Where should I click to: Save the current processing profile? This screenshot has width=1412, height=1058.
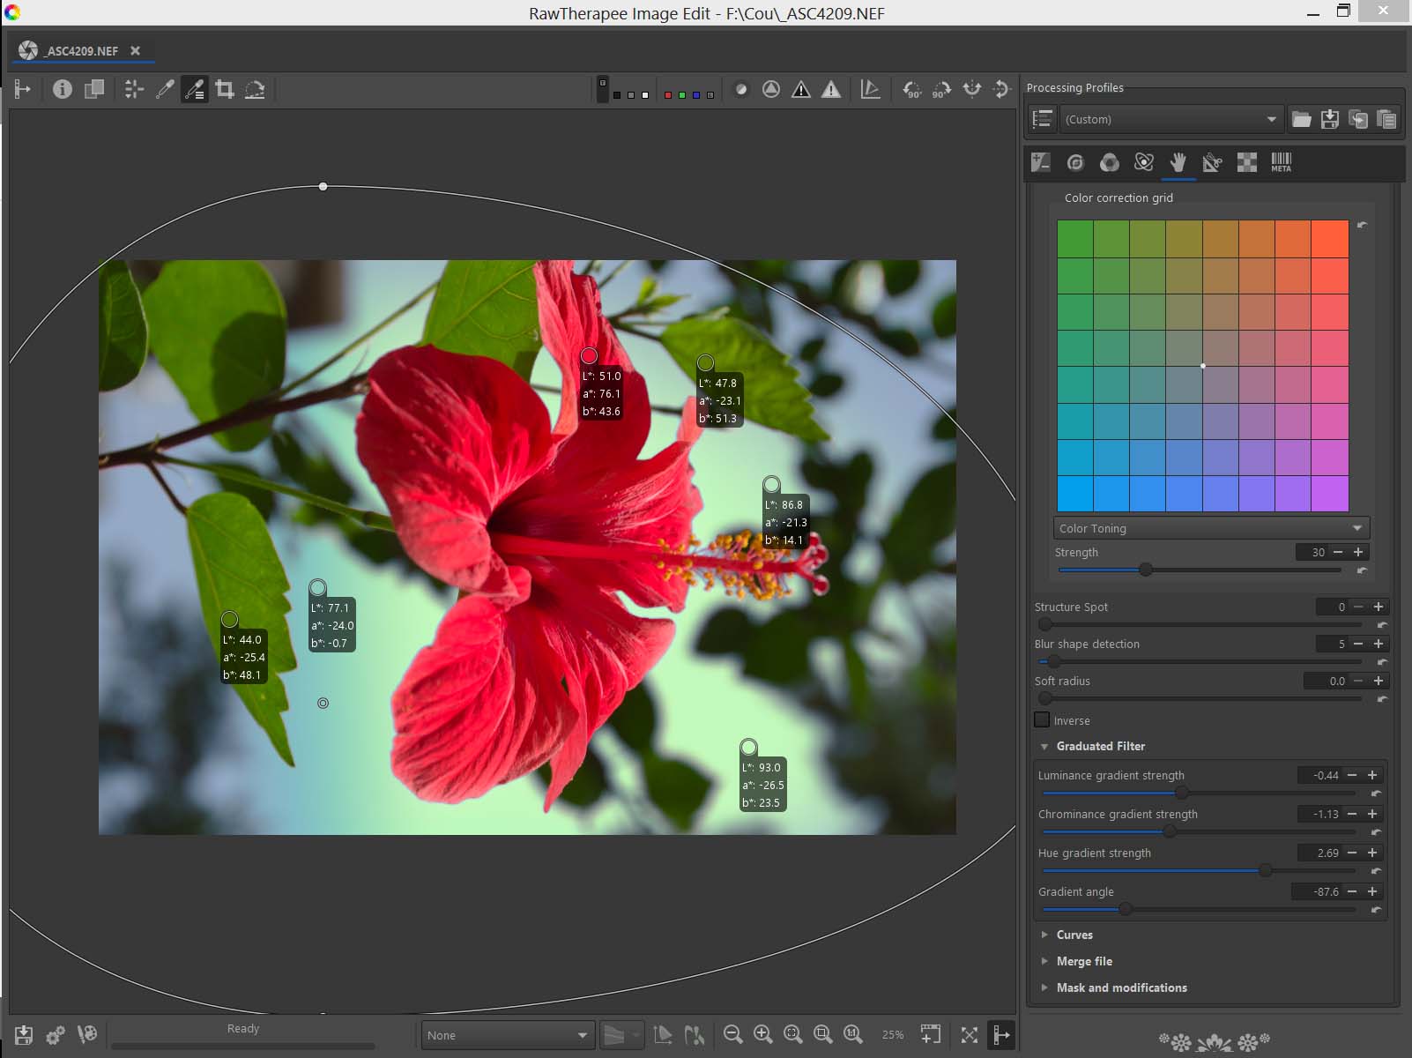[x=1330, y=119]
